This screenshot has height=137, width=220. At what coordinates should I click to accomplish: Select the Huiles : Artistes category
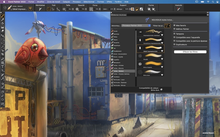click(x=123, y=65)
